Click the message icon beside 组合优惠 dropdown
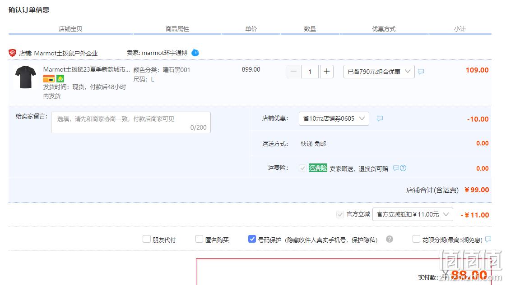Image resolution: width=506 pixels, height=285 pixels. tap(421, 72)
